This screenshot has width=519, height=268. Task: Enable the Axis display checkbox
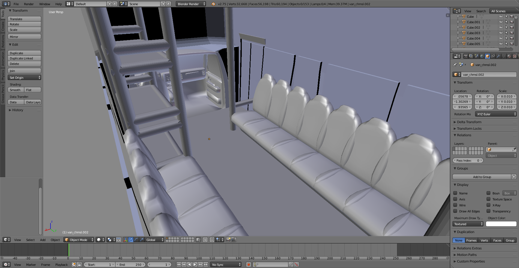pyautogui.click(x=455, y=199)
